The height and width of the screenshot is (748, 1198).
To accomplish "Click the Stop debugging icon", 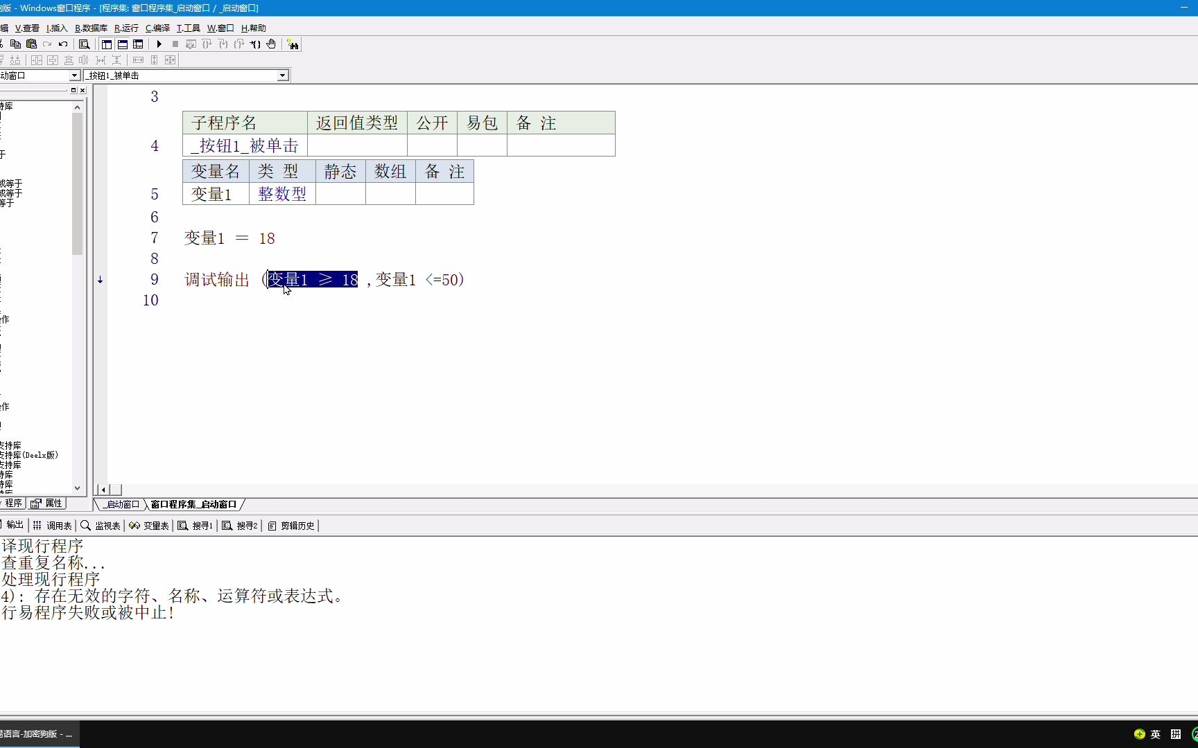I will [x=175, y=44].
